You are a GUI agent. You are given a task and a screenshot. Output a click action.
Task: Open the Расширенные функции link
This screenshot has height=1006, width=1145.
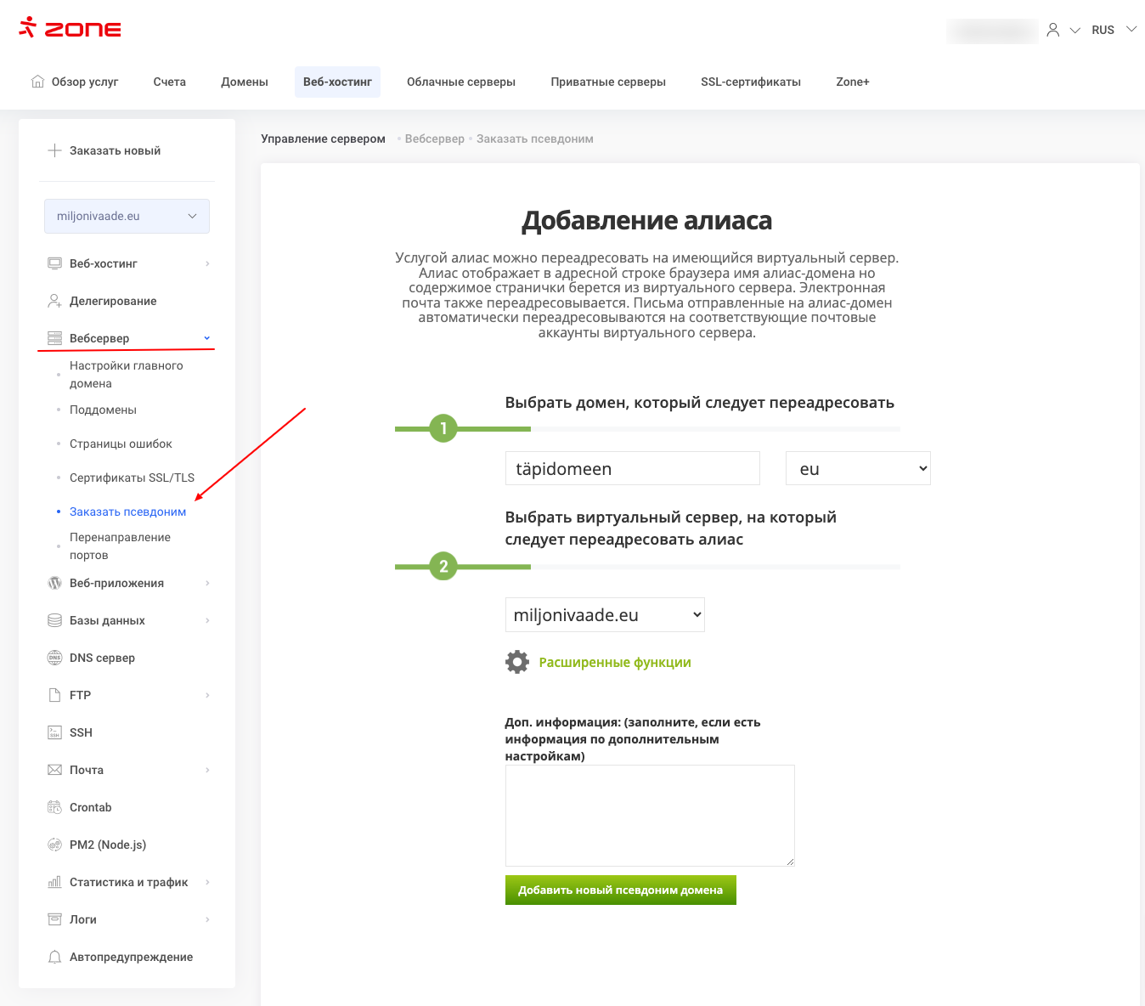[x=614, y=663]
